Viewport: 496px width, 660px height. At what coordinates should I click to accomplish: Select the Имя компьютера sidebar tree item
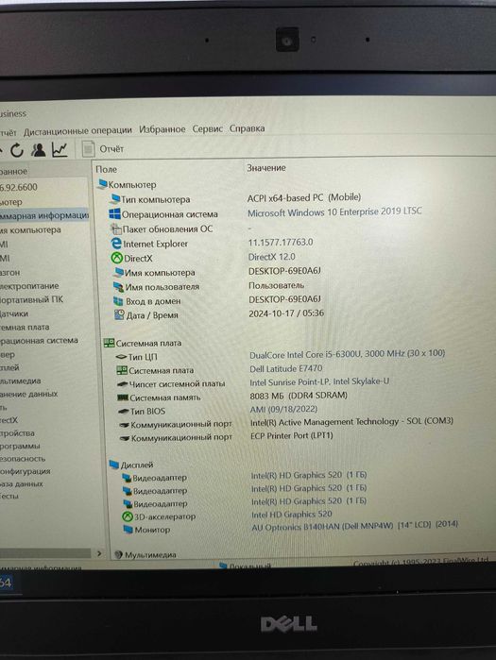(30, 229)
